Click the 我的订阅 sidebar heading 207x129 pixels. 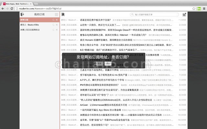click(x=39, y=14)
